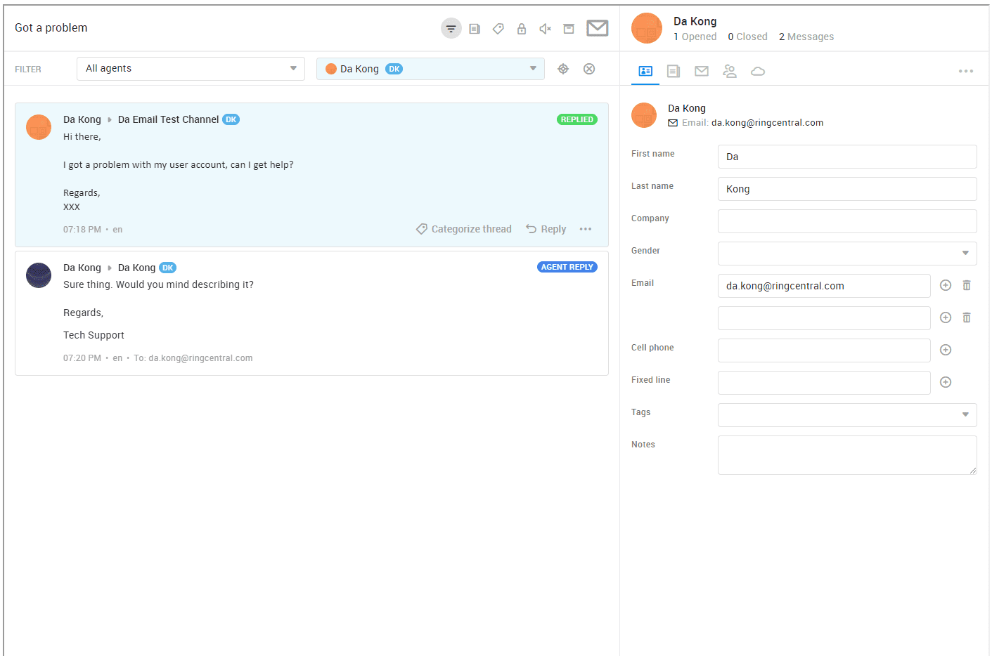
Task: Click the large envelope icon in header
Action: point(597,28)
